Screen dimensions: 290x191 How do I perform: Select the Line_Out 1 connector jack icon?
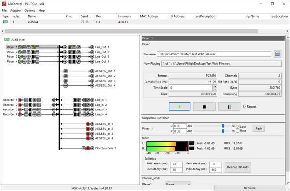92,47
